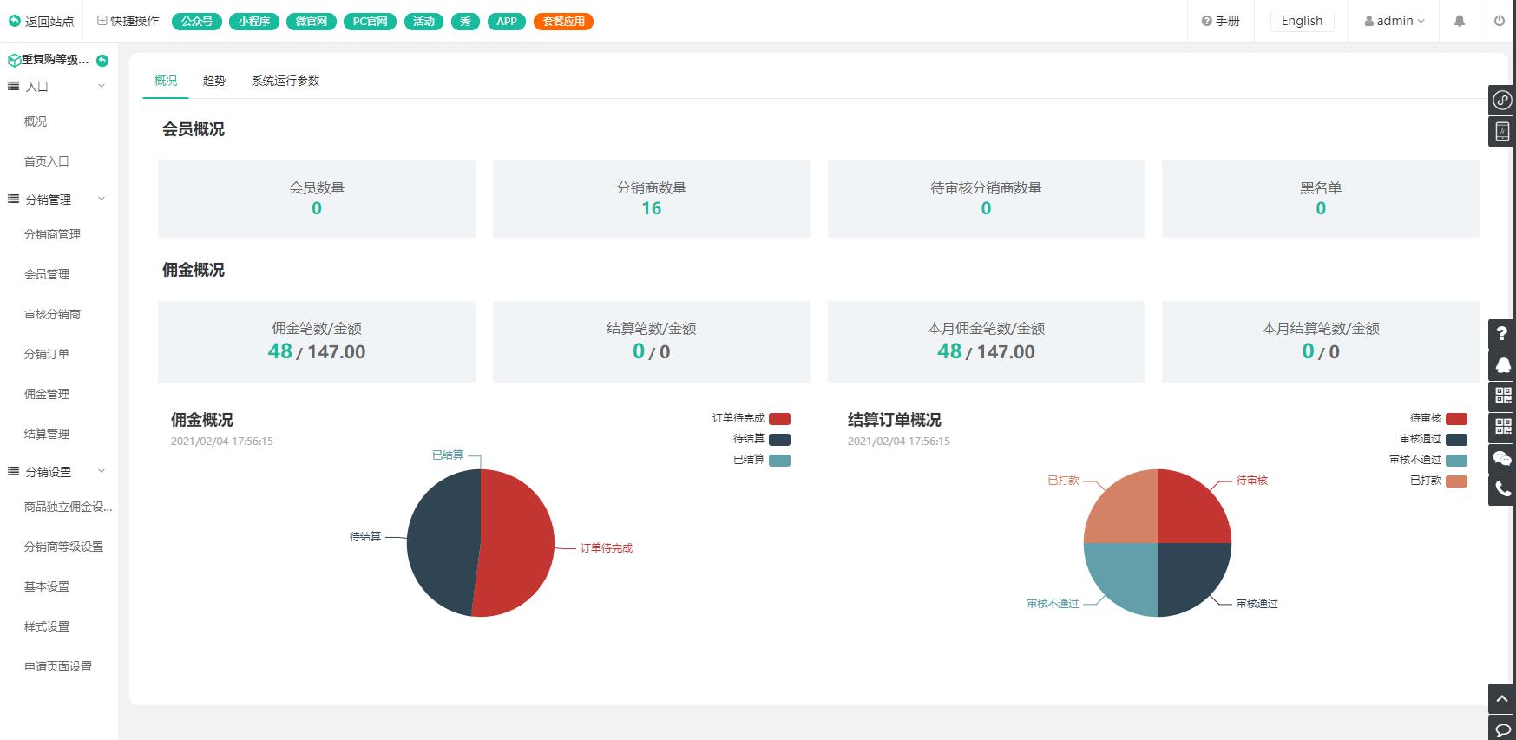Click the question mark help icon
1516x740 pixels.
tap(1502, 334)
